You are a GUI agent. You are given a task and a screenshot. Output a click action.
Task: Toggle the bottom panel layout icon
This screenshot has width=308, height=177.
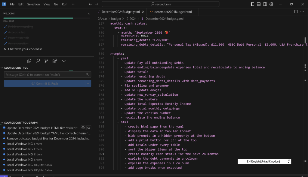(259, 4)
